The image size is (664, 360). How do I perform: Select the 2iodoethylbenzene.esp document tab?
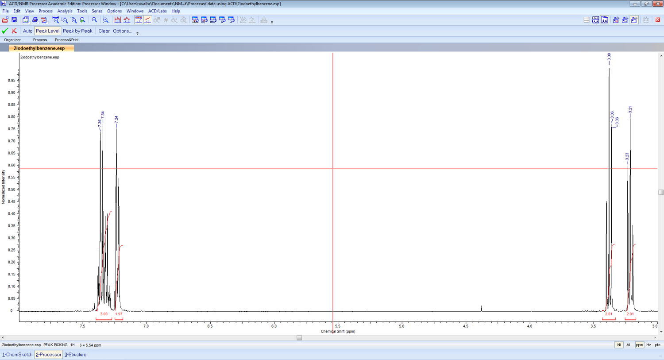(41, 48)
